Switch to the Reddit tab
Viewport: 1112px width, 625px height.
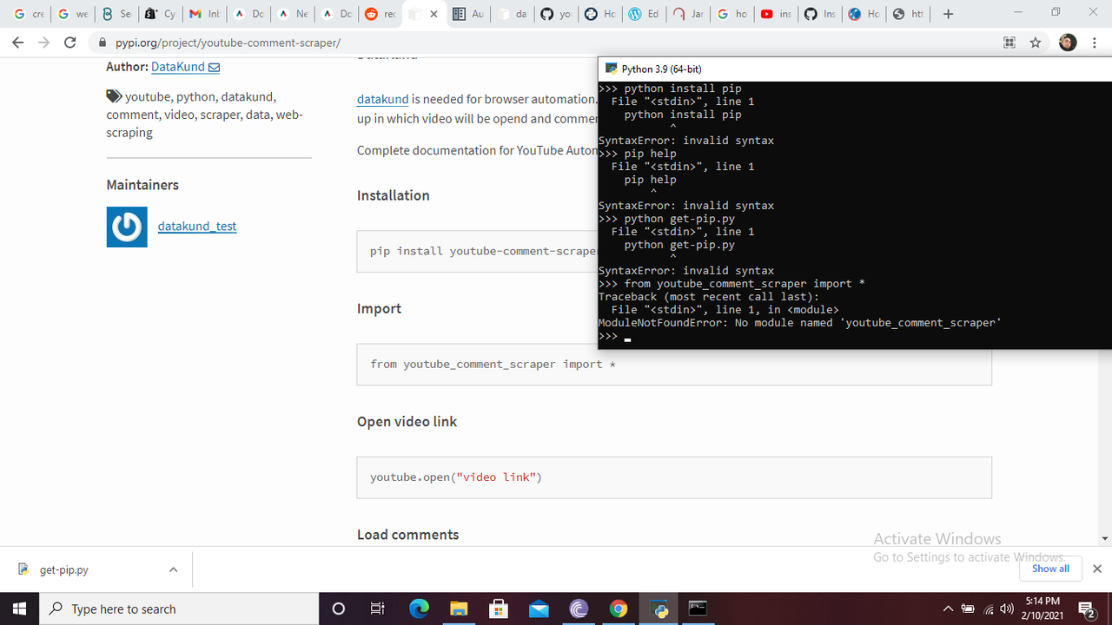381,14
